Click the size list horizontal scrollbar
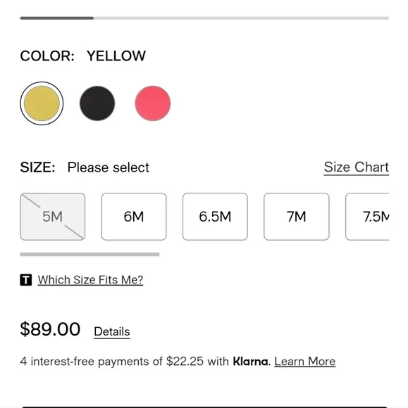Viewport: 408px width, 408px height. (89, 254)
